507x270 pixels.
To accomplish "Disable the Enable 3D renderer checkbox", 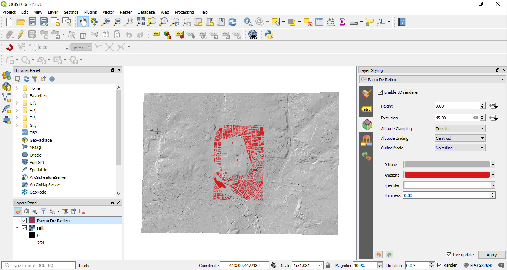I will coord(380,92).
